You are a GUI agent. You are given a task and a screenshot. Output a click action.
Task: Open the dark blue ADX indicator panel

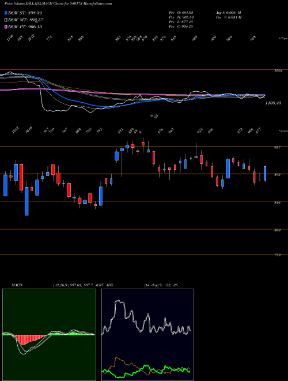147,335
